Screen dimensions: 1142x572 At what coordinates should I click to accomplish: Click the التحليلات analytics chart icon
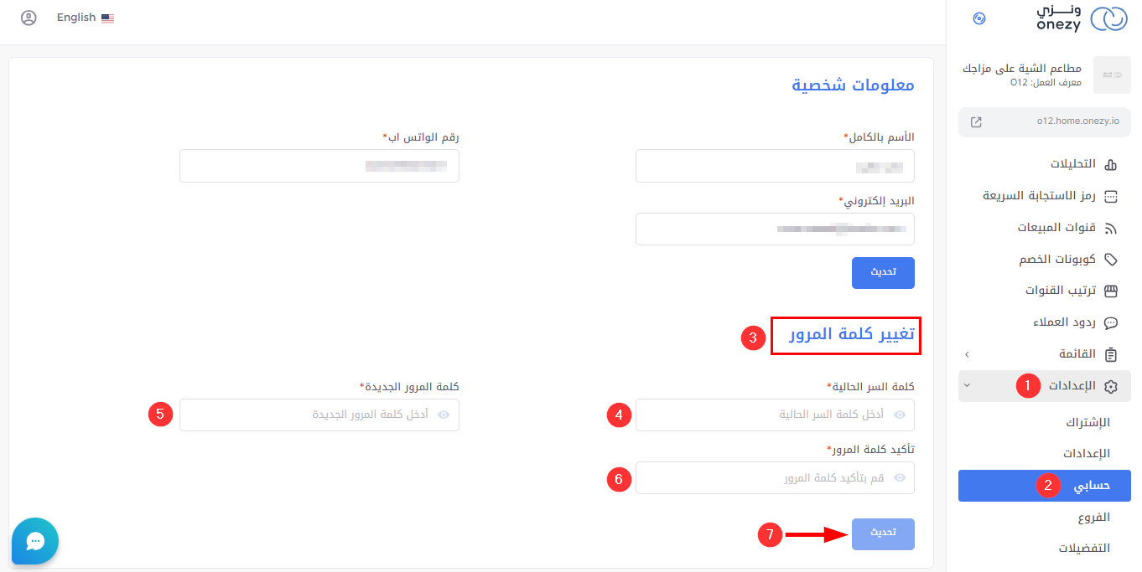tap(1111, 164)
